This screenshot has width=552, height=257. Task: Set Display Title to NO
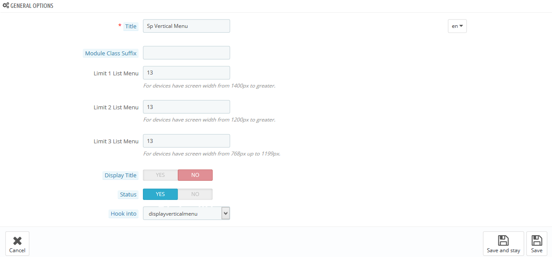point(195,175)
